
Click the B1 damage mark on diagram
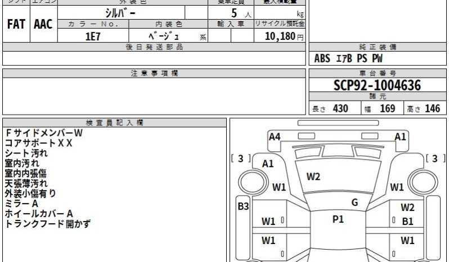tap(407, 221)
